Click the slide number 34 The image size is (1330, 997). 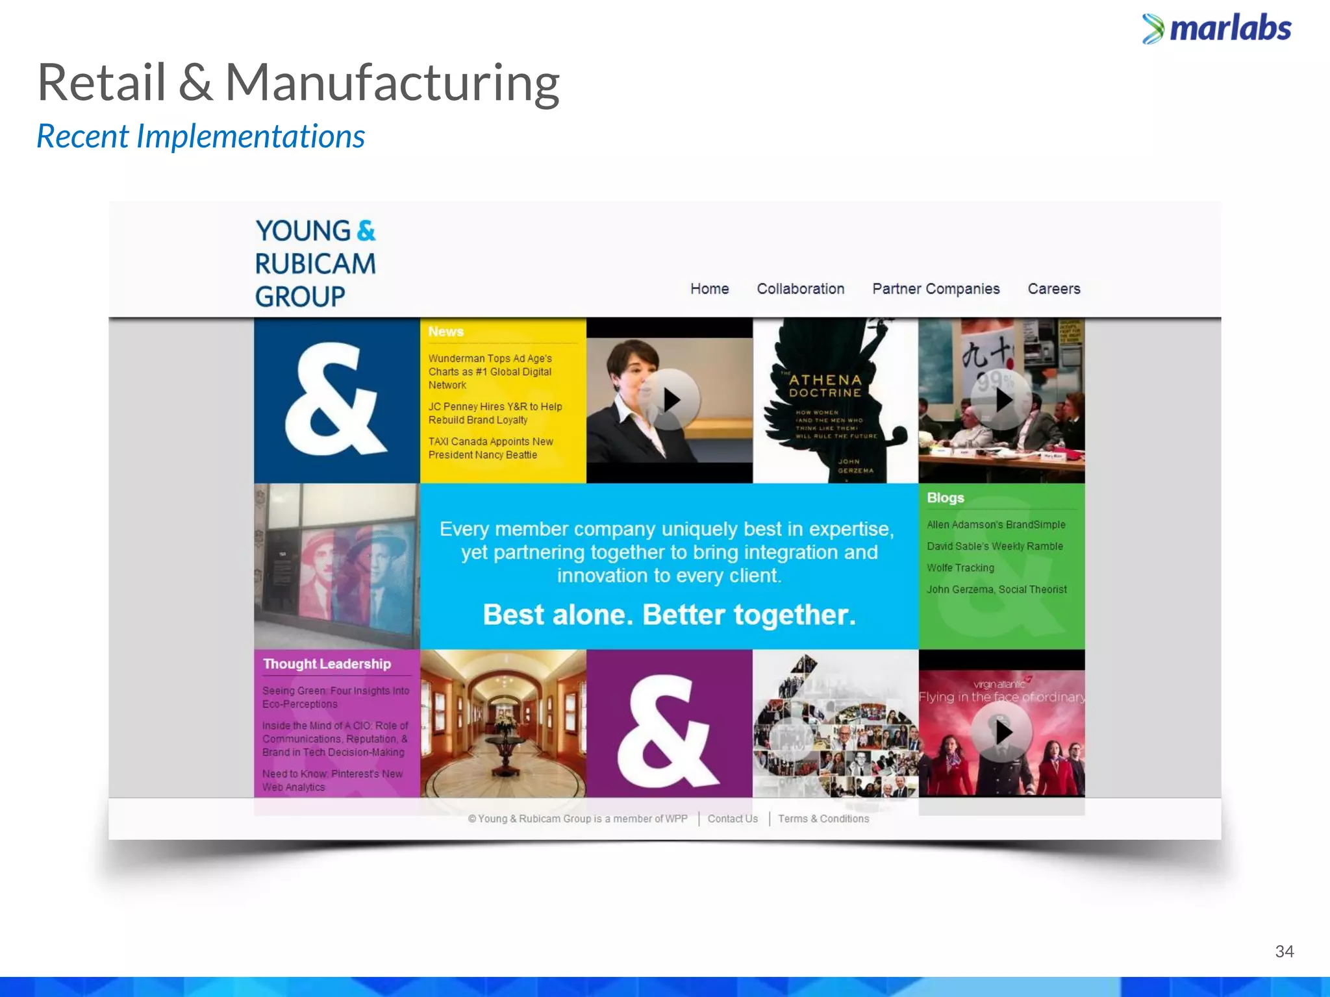[x=1284, y=952]
